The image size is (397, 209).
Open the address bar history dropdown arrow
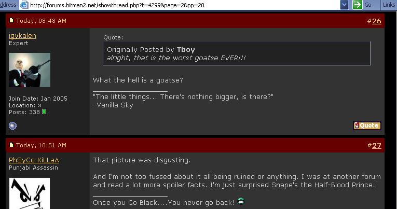pos(344,5)
